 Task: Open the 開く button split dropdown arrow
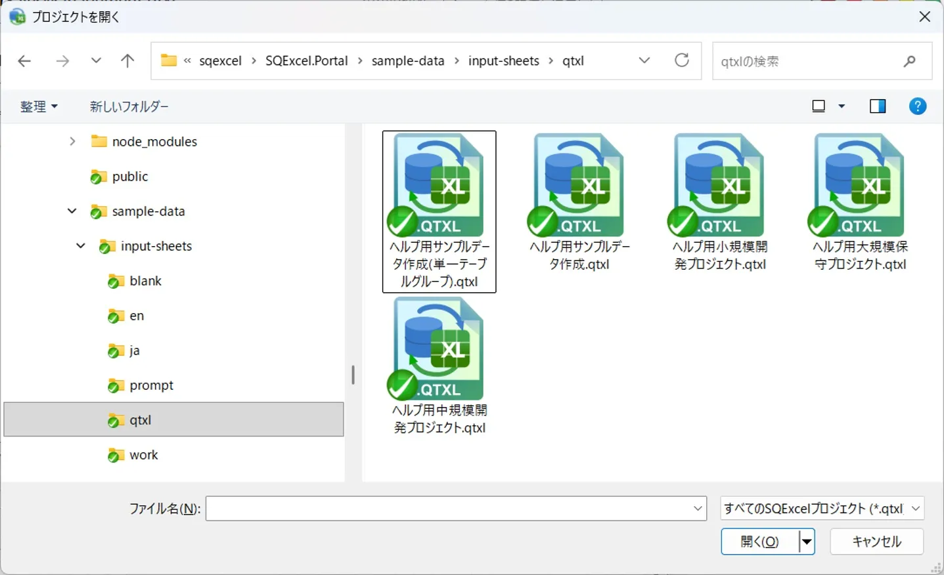[x=807, y=542]
